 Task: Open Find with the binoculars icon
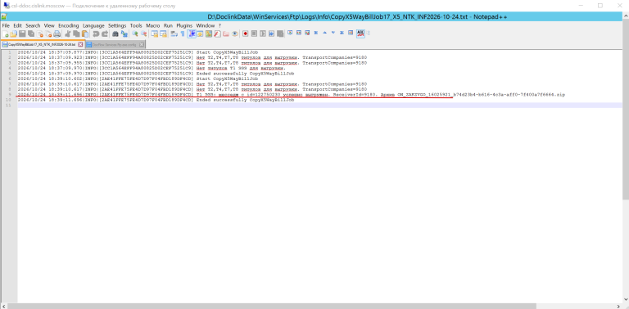tap(115, 34)
